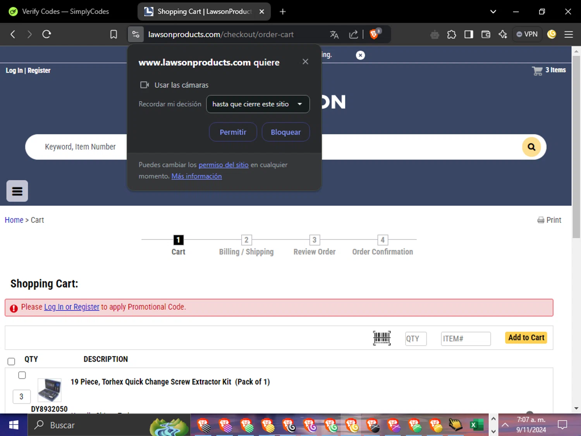
Task: Click the yellow search magnifier button
Action: point(531,147)
